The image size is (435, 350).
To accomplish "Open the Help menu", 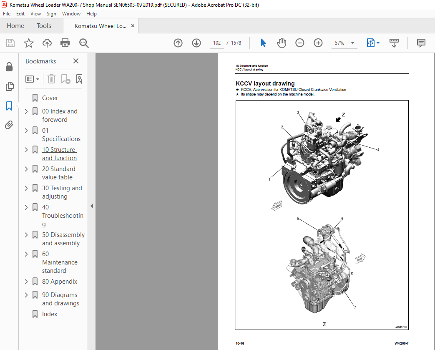I will 91,14.
